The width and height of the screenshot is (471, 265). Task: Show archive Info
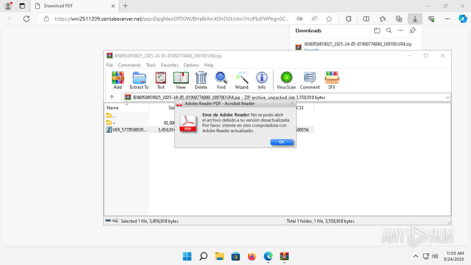click(262, 80)
